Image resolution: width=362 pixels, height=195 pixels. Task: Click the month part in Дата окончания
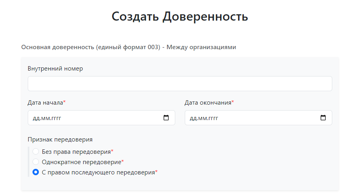tap(203, 118)
